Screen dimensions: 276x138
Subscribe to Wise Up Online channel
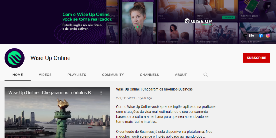pos(256,58)
